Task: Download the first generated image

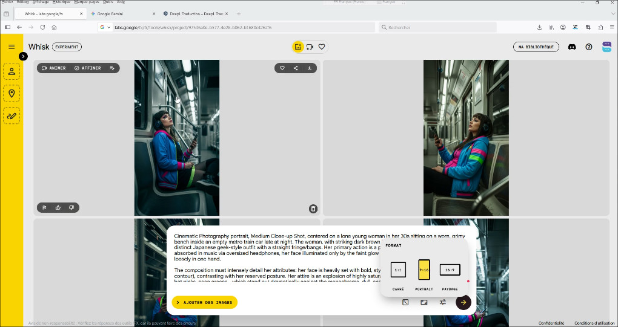Action: 310,68
